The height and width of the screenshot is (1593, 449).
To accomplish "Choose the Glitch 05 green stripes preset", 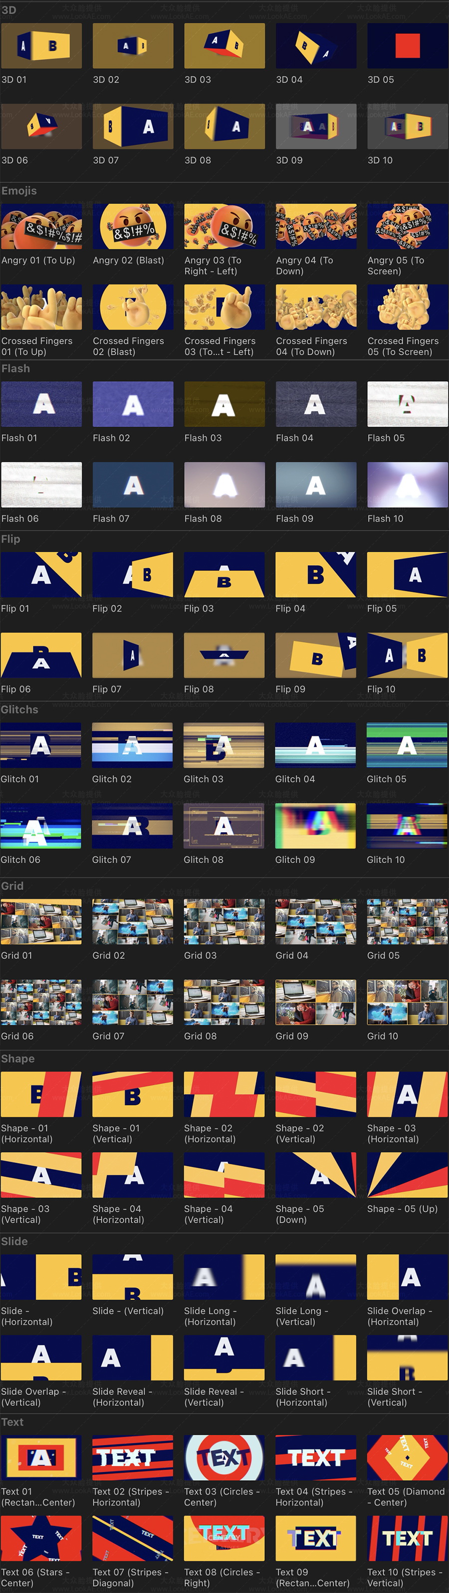I will tap(407, 745).
